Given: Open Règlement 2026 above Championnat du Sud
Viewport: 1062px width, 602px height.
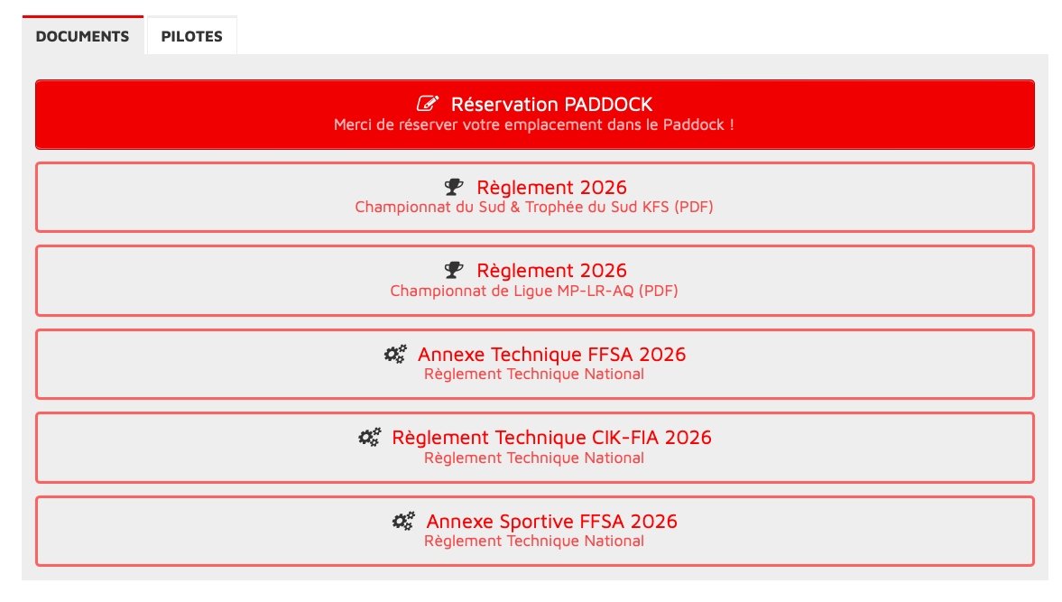Looking at the screenshot, I should coord(551,188).
